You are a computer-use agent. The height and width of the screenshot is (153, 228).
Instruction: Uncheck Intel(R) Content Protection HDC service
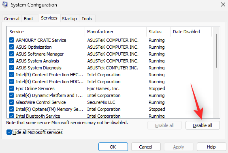point(11,82)
